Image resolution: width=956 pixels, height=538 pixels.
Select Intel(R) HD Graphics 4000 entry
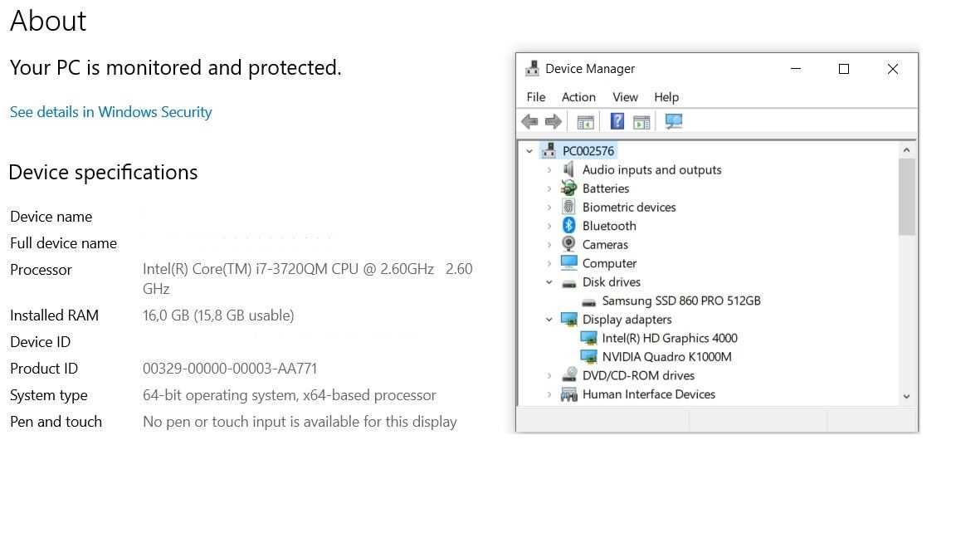tap(670, 338)
